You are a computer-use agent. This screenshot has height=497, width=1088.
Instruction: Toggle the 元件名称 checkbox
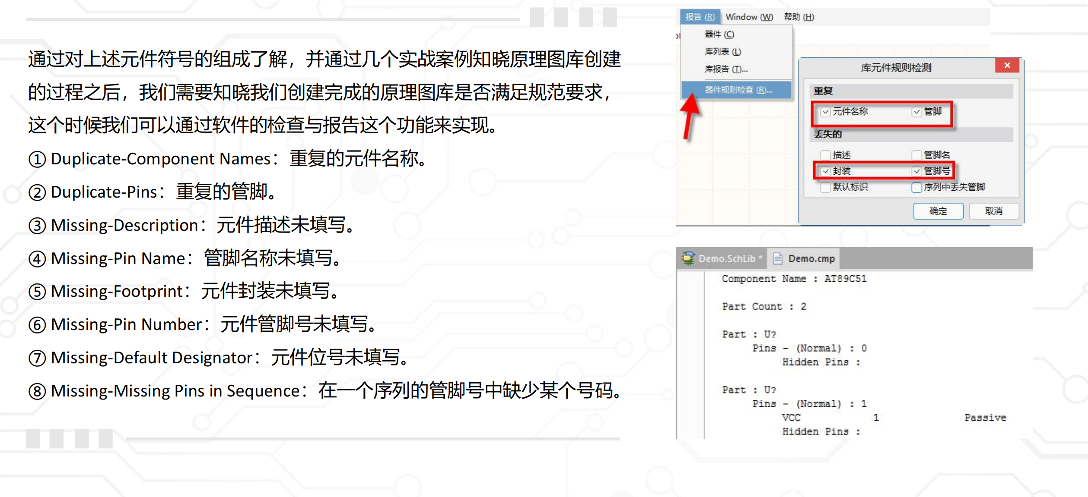tap(826, 112)
